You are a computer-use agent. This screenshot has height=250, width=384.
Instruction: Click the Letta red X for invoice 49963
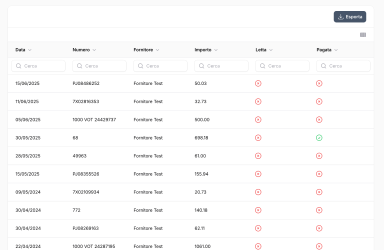(258, 156)
